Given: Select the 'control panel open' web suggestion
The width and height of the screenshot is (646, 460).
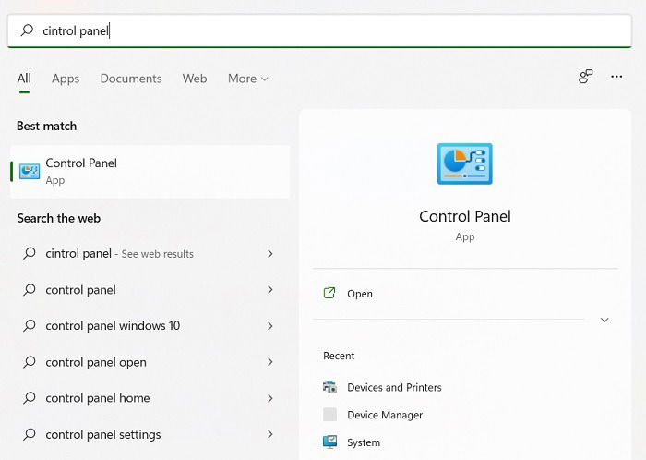Looking at the screenshot, I should click(x=150, y=362).
